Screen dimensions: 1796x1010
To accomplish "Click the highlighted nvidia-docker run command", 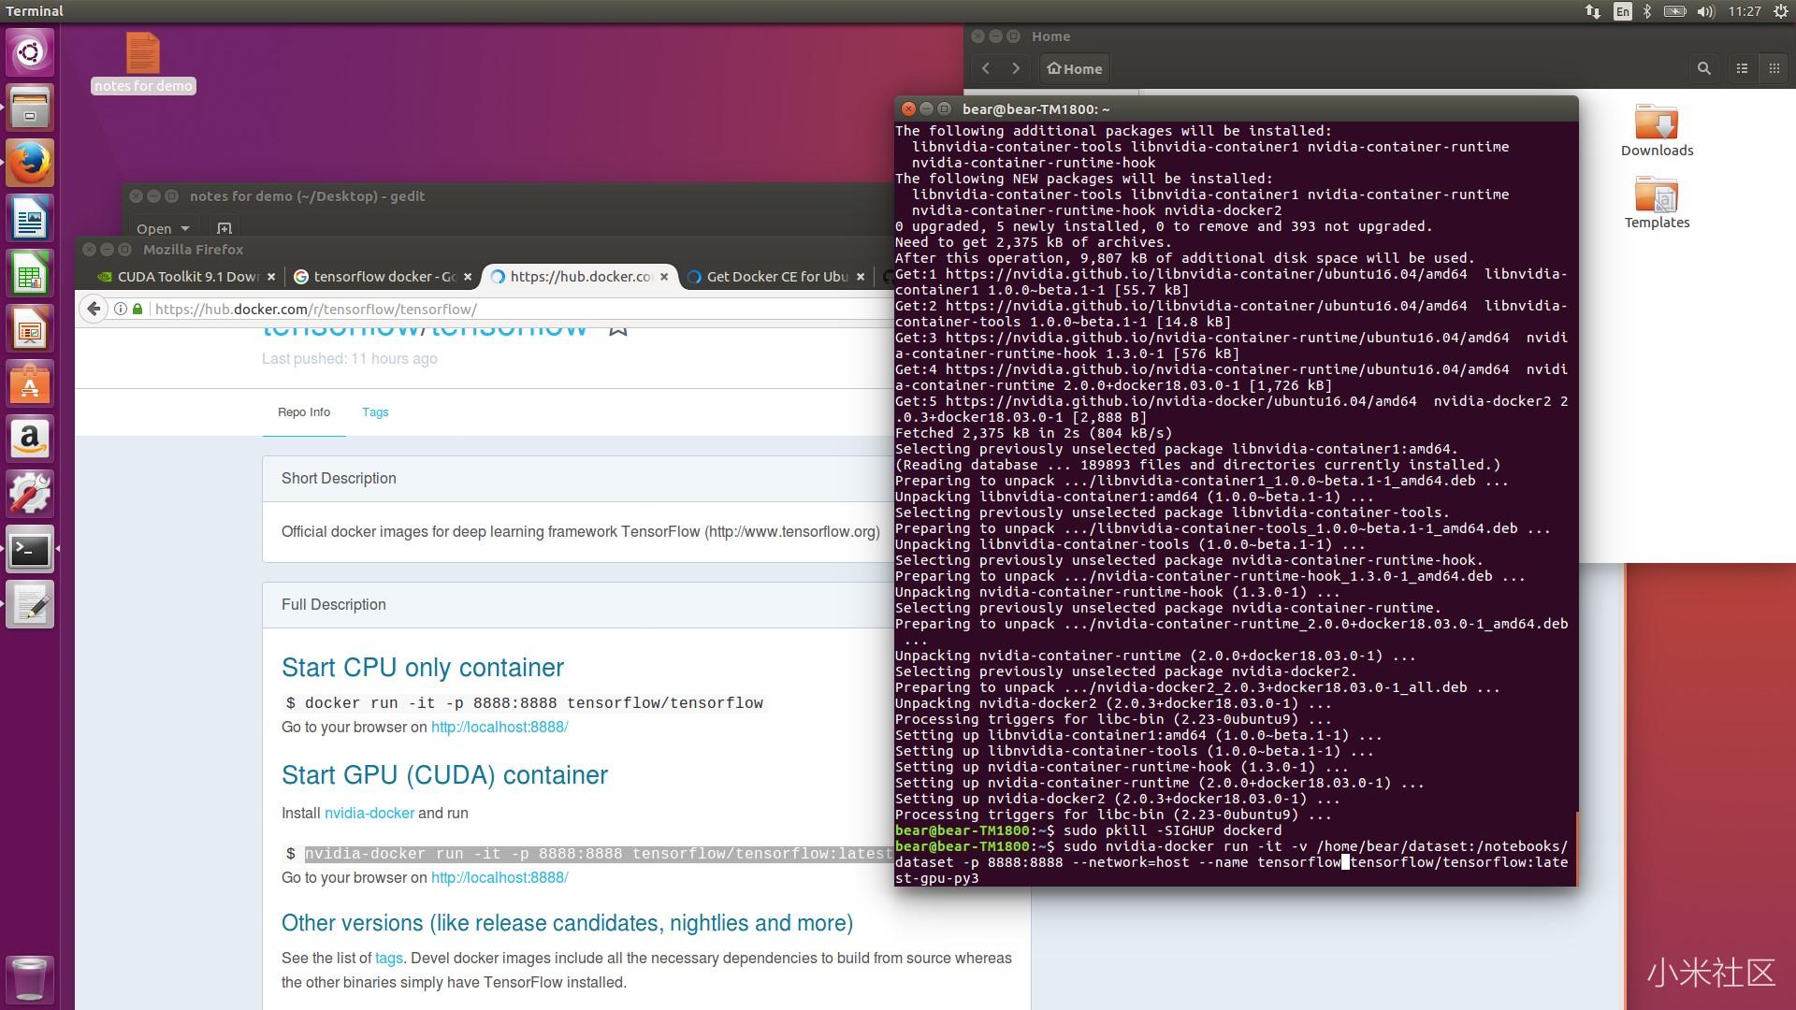I will (x=599, y=854).
